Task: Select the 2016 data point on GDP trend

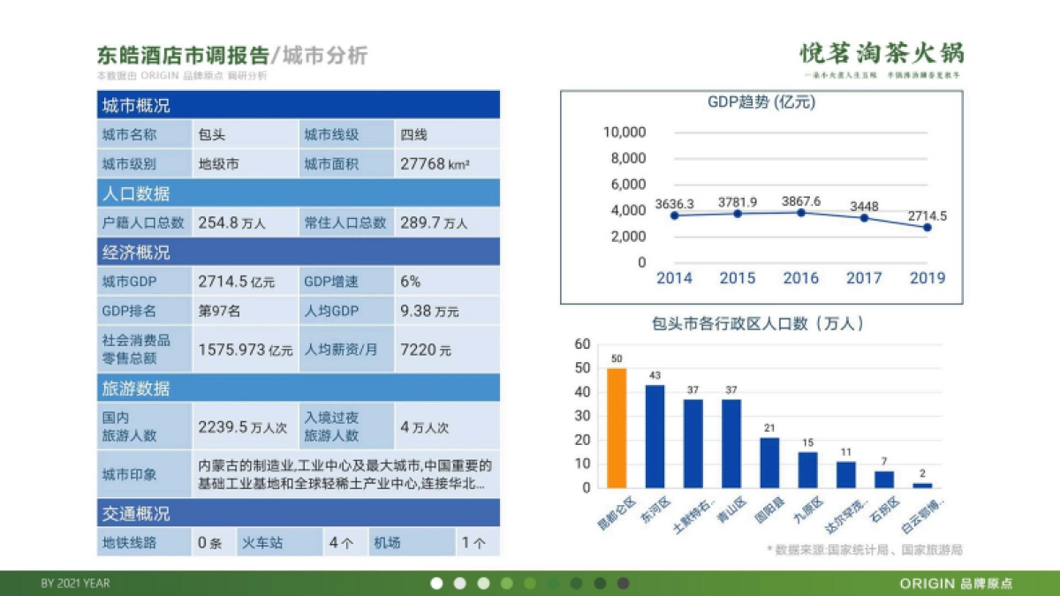Action: 801,212
